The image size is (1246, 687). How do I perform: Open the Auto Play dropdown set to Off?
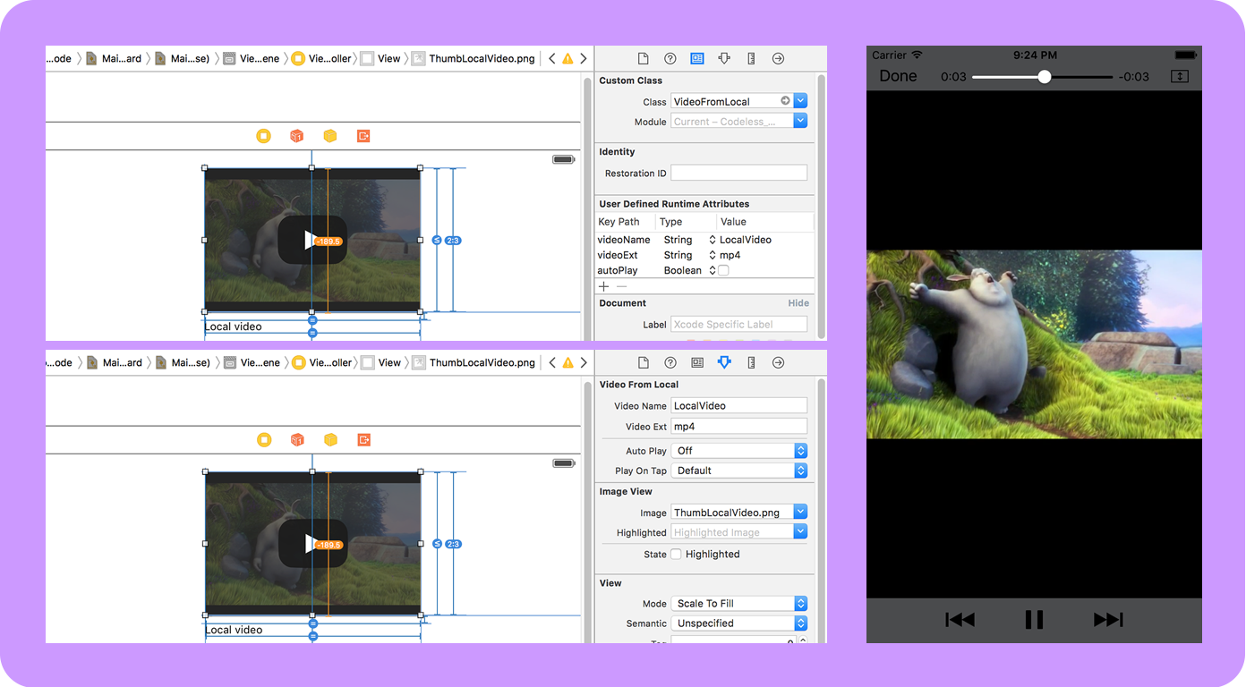[739, 451]
